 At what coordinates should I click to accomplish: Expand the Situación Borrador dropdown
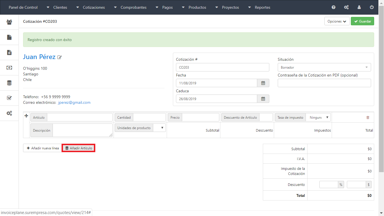click(x=324, y=67)
